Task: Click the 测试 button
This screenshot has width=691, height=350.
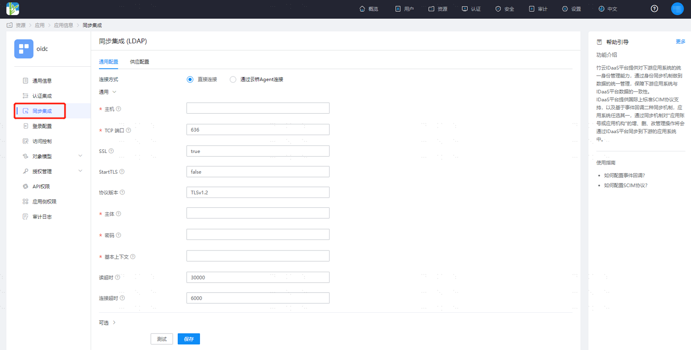Action: (162, 339)
